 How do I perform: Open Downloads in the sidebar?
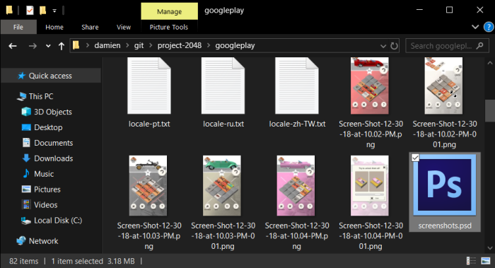53,158
